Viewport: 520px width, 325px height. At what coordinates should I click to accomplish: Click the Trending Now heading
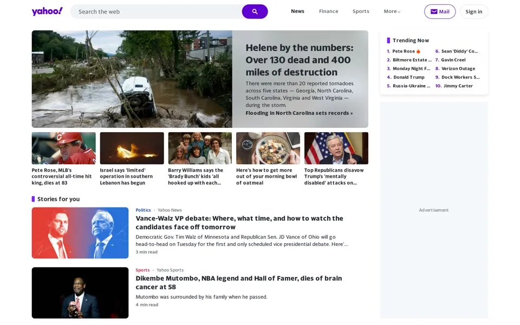coord(411,41)
